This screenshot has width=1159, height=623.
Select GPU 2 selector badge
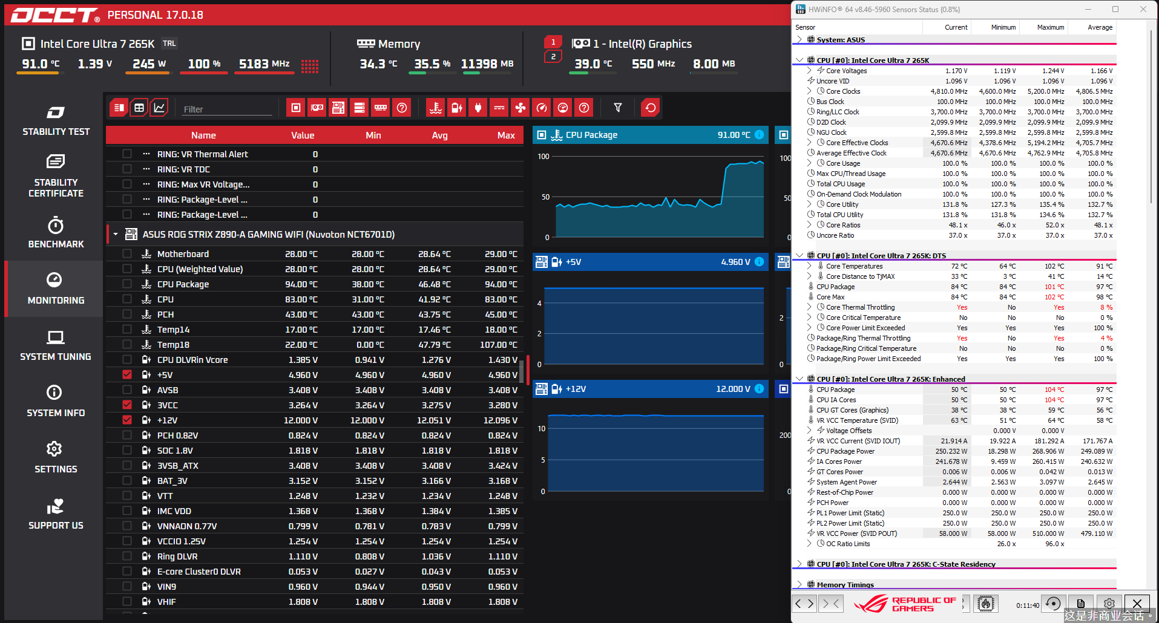pos(553,56)
